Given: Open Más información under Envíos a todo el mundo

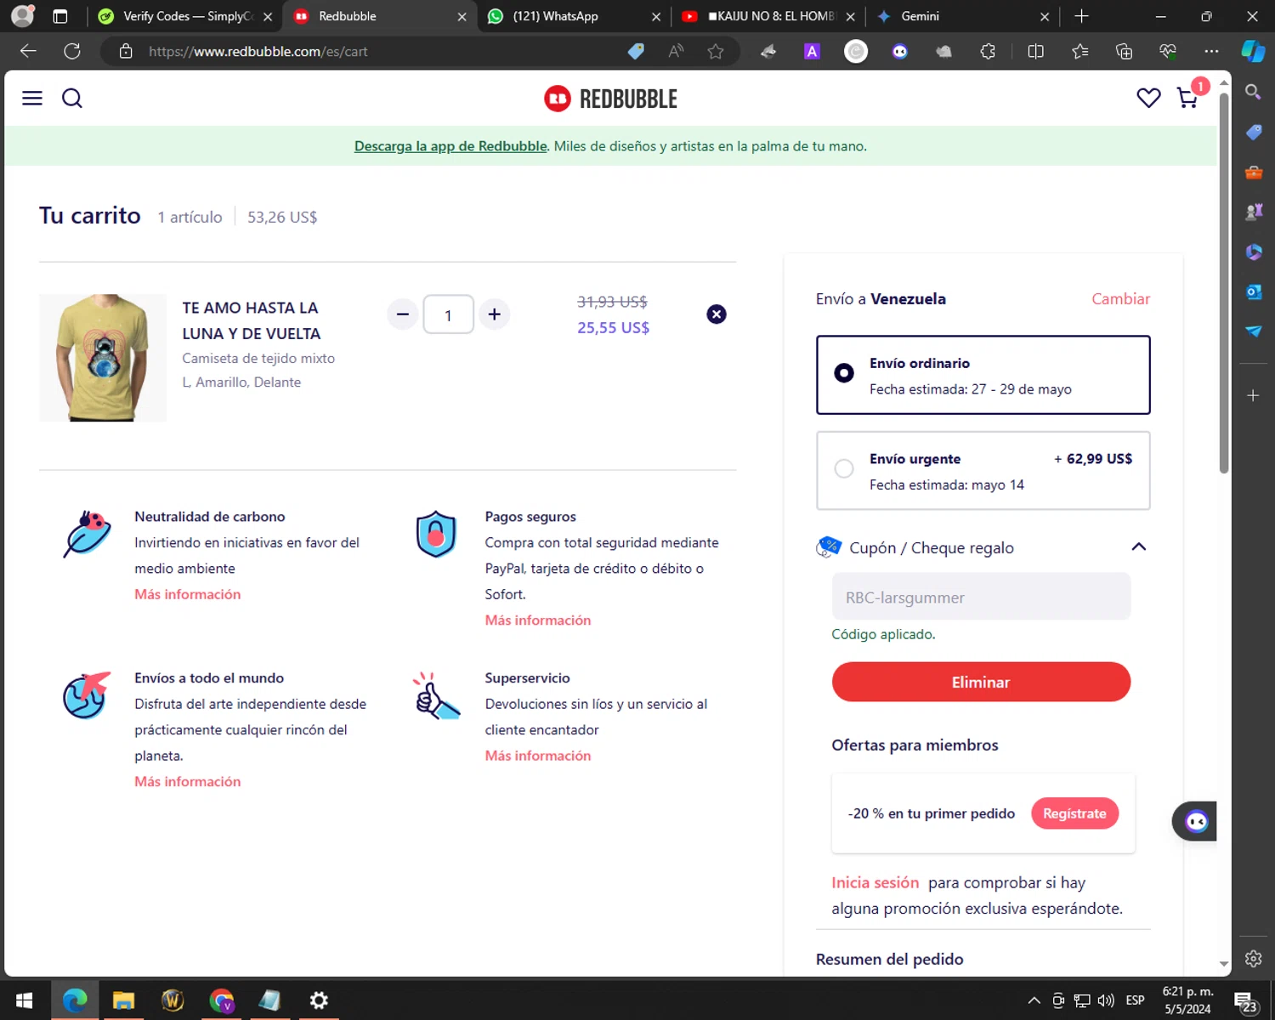Looking at the screenshot, I should 187,781.
